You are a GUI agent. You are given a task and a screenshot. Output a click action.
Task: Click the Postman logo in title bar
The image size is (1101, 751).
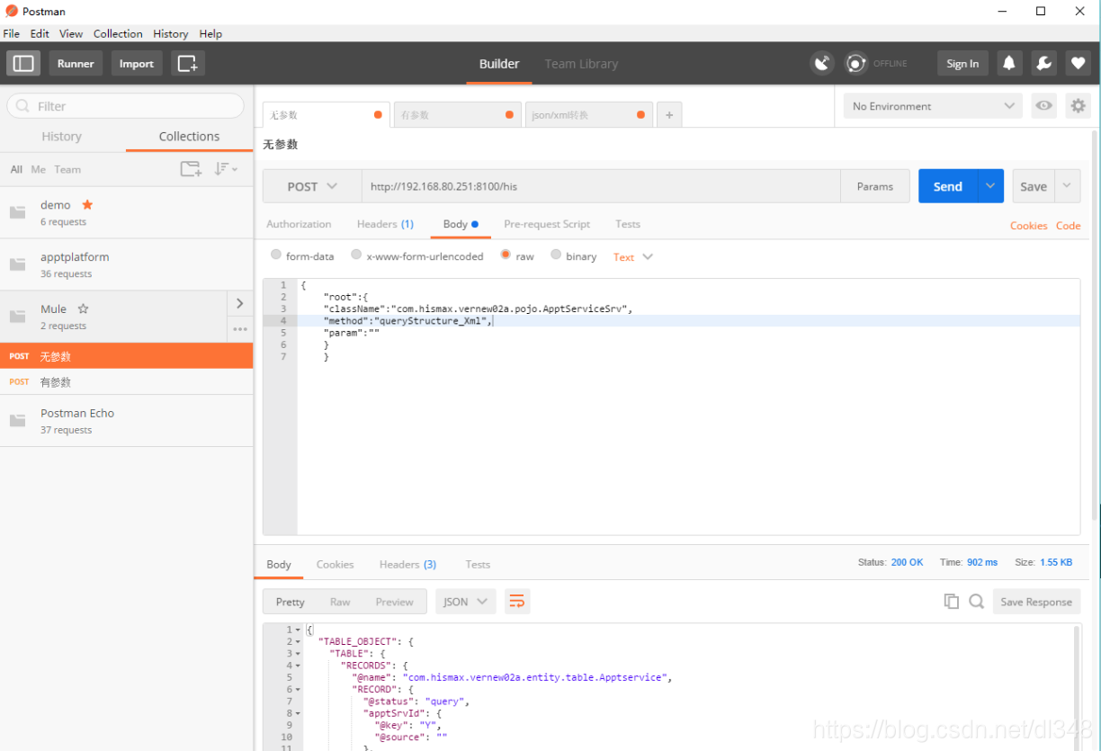[x=12, y=11]
